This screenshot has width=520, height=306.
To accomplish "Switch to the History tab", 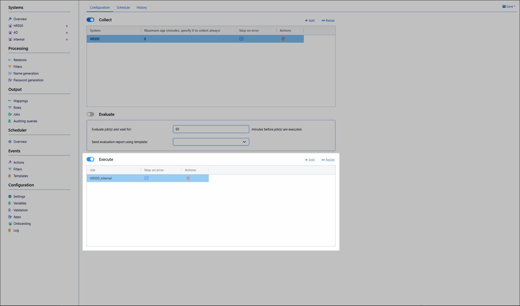I will pyautogui.click(x=141, y=8).
